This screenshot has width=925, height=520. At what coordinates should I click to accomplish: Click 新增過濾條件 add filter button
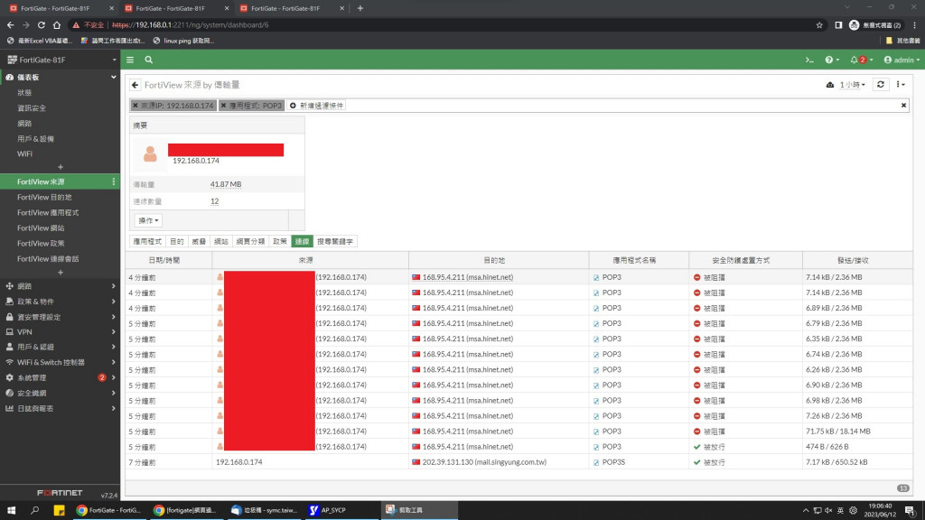pos(317,106)
